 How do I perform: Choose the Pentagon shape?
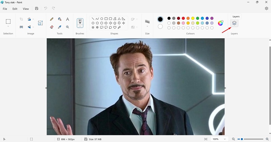(97, 23)
